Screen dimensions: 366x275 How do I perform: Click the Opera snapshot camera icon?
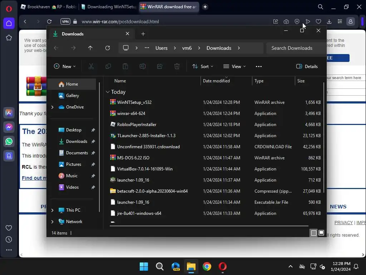point(286,21)
